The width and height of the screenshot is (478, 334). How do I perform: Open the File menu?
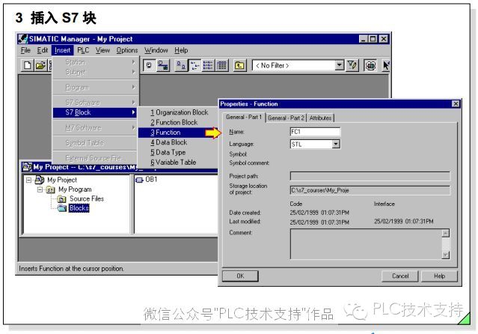click(x=25, y=50)
